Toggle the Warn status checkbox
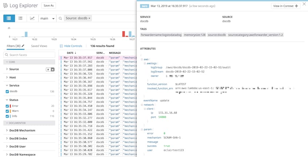The width and height of the screenshot is (308, 157). click(7, 111)
